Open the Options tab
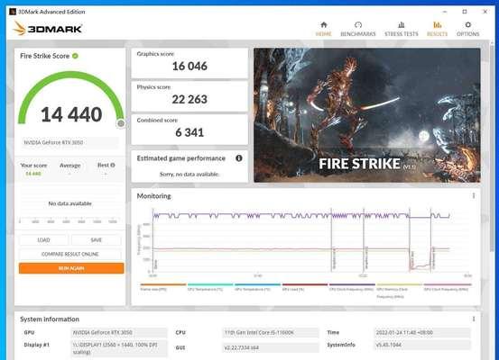 467,29
